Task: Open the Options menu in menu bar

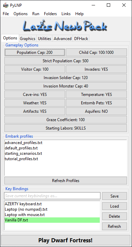Action: pos(20,14)
